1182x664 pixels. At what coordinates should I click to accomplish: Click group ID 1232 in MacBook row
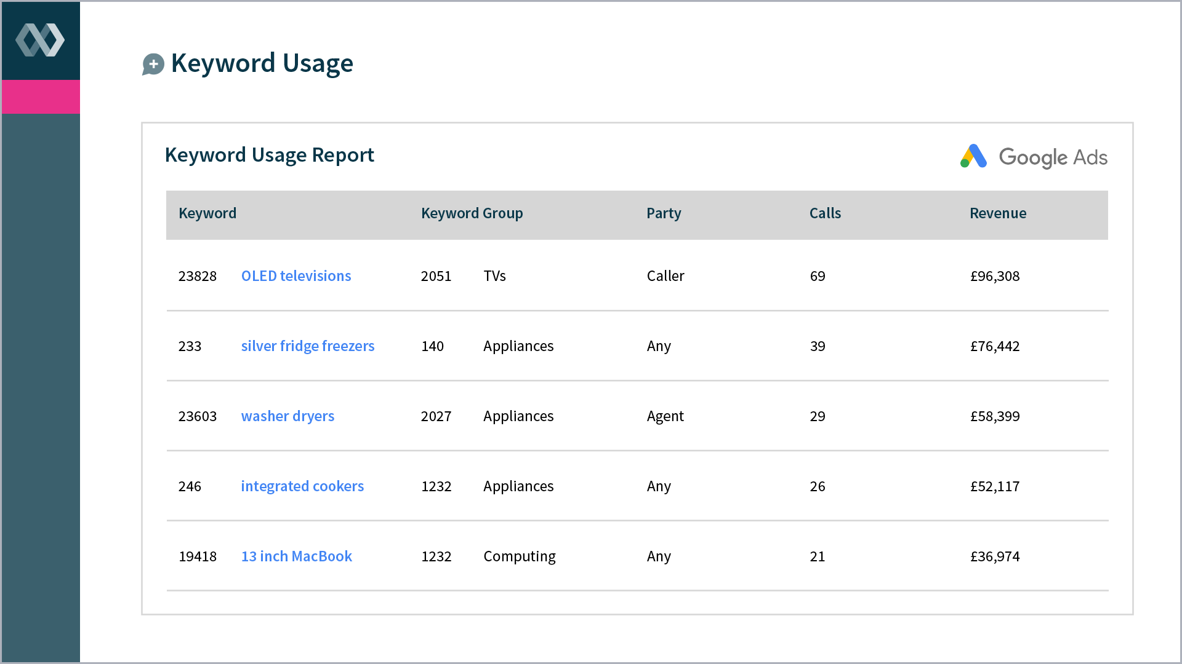click(x=436, y=556)
